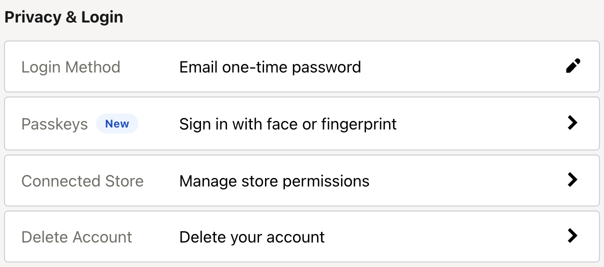Click Delete your account text

tap(252, 236)
